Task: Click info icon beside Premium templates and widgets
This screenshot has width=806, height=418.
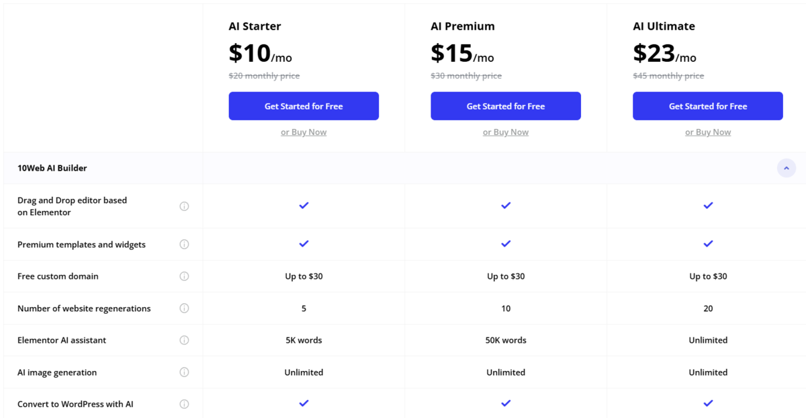Action: point(184,245)
